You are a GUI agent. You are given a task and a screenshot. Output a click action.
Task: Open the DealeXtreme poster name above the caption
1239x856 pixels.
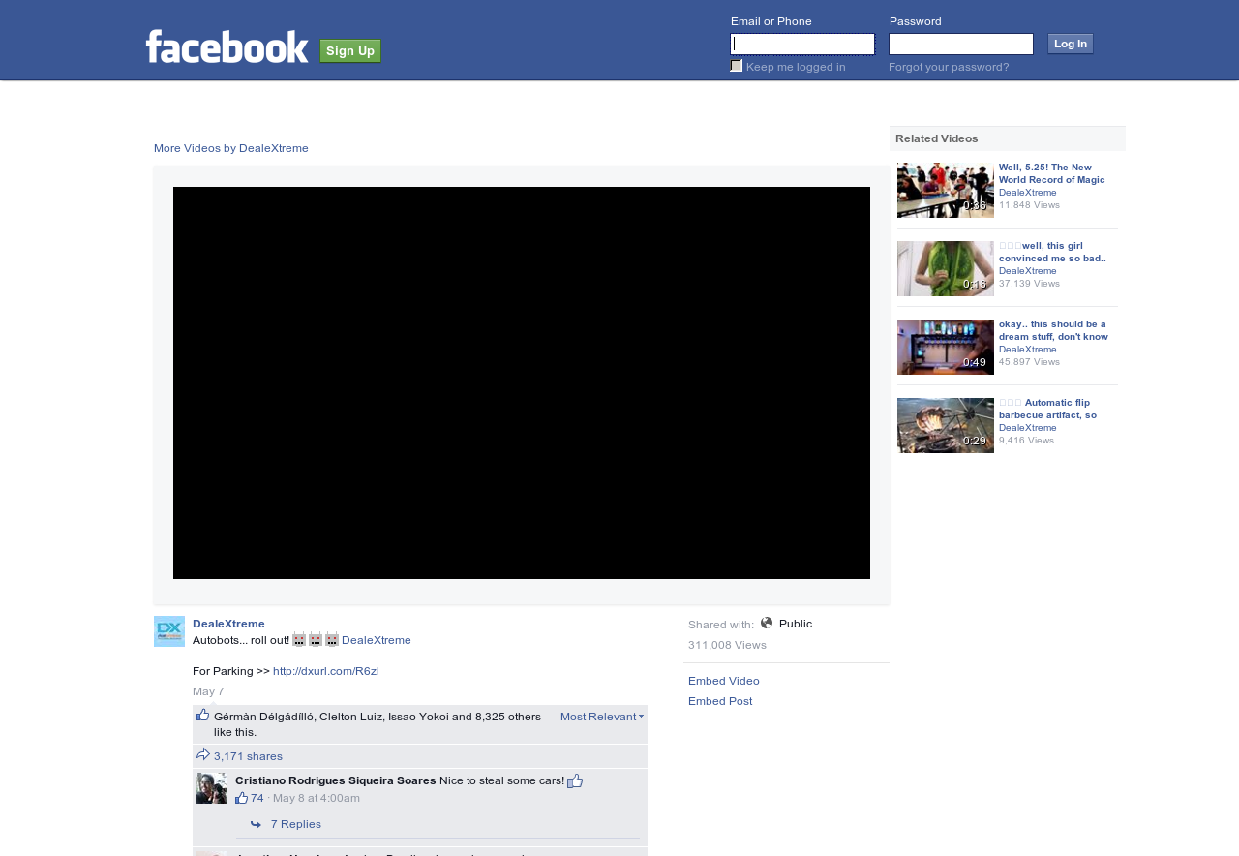[228, 624]
